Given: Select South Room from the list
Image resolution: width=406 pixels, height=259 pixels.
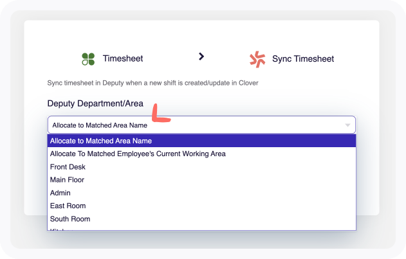Looking at the screenshot, I should 201,219.
